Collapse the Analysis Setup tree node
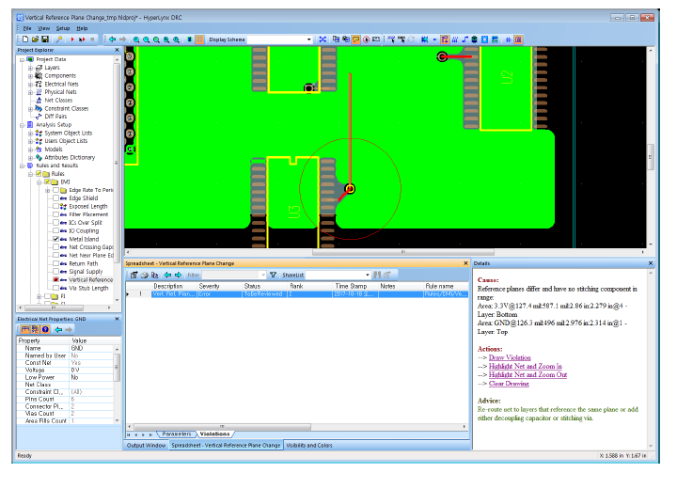 click(x=23, y=124)
